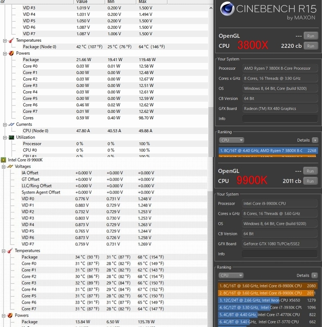The image size is (322, 327).
Task: Click the Temperatures thermometer icon above Package (Node 0)
Action: click(x=11, y=40)
